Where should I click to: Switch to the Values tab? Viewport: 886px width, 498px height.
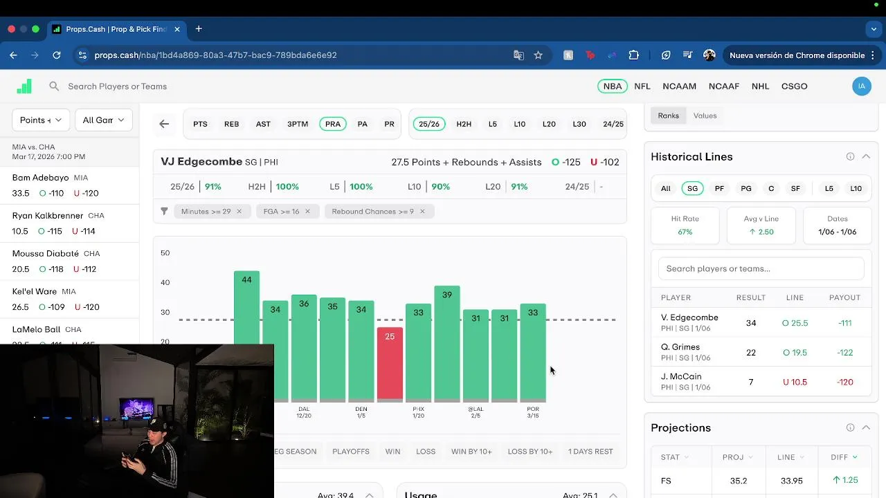coord(705,116)
